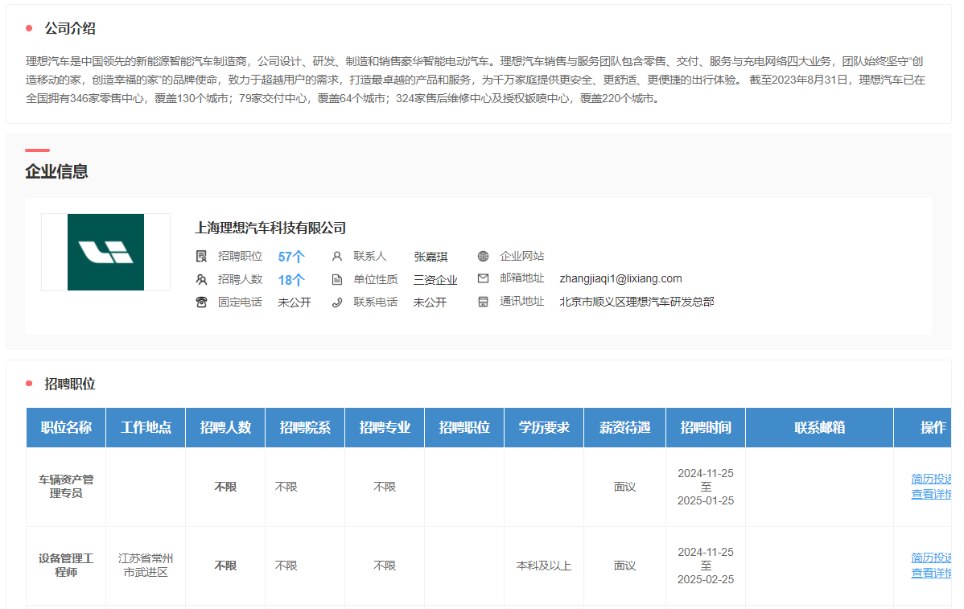Click the 招聘时间 column header
The width and height of the screenshot is (964, 609).
pyautogui.click(x=706, y=427)
